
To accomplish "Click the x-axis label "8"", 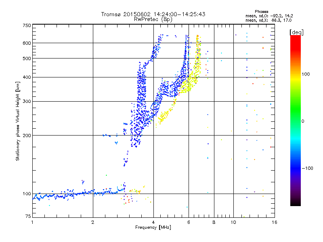I will point(214,222).
